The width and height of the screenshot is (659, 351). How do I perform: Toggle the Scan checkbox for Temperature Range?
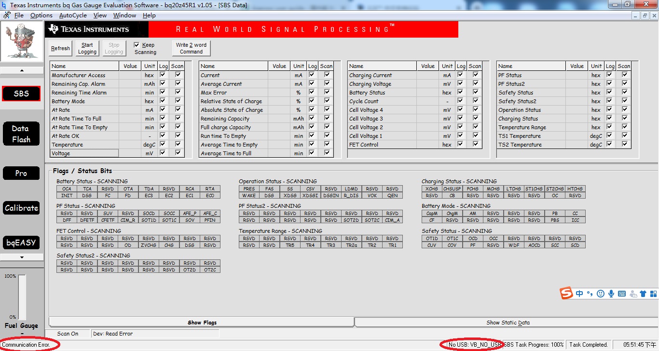tap(625, 127)
